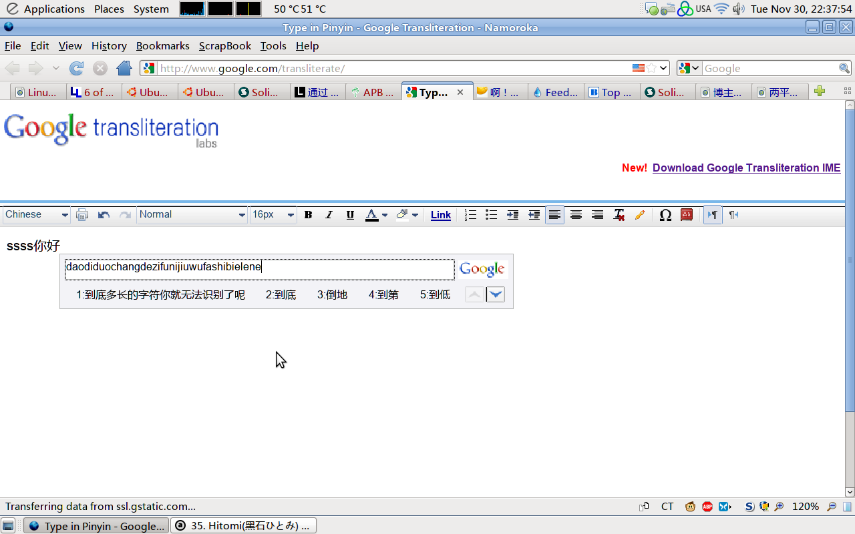Set right-to-left text direction

point(733,215)
